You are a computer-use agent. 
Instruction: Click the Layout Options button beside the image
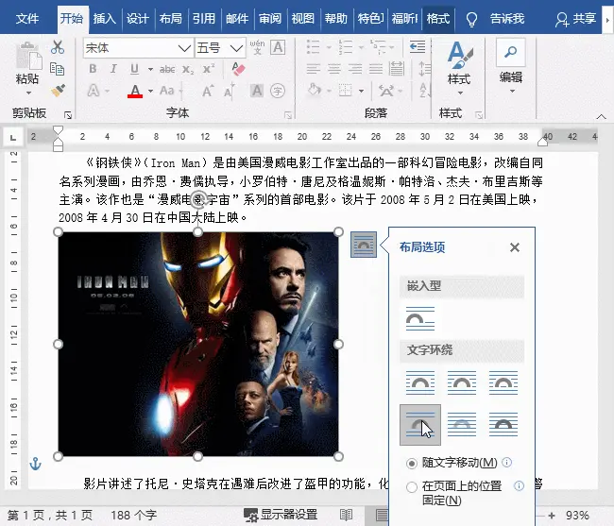364,245
